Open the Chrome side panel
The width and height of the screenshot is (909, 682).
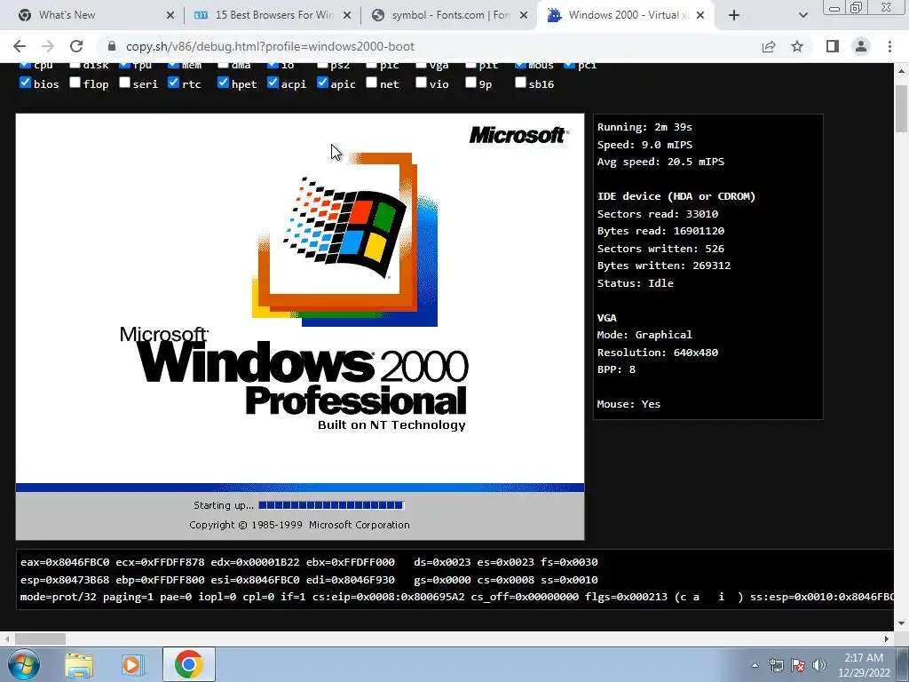tap(833, 46)
